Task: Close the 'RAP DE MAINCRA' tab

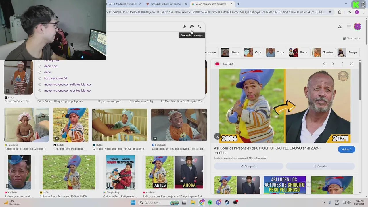Action: click(140, 4)
